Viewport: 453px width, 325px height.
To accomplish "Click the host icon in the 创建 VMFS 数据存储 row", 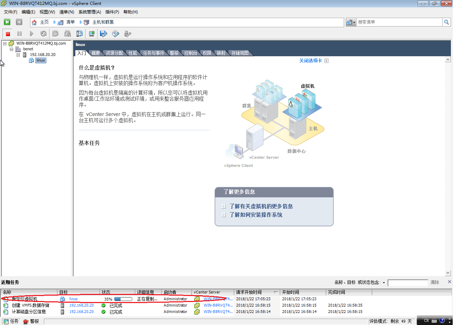I will (x=63, y=306).
